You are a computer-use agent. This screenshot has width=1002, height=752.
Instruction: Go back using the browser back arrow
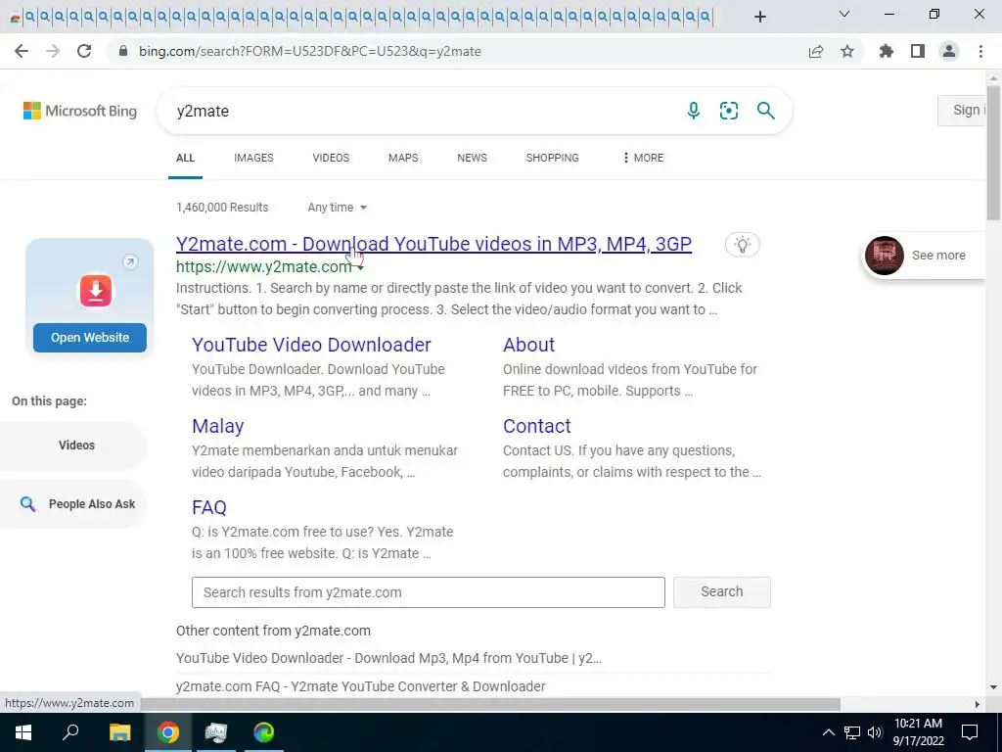point(22,51)
